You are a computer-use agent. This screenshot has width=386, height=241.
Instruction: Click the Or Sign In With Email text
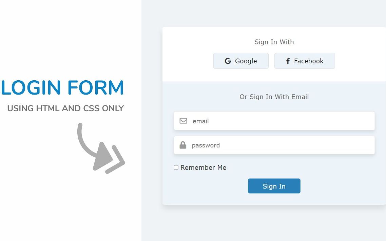pyautogui.click(x=274, y=97)
